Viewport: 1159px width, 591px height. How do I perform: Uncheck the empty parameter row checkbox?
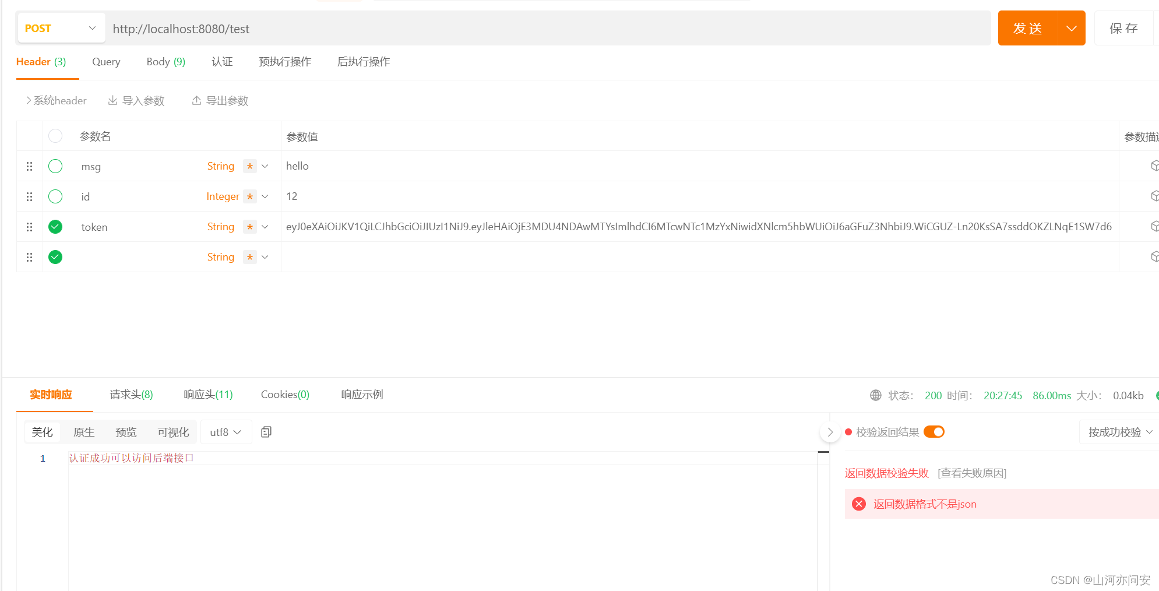click(x=55, y=257)
